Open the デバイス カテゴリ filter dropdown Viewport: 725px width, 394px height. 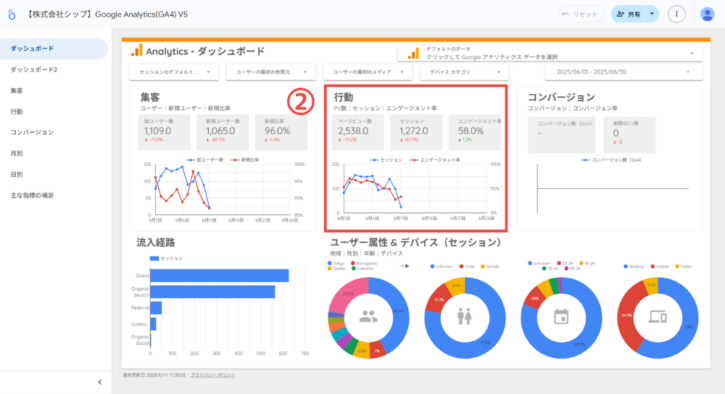(x=465, y=72)
